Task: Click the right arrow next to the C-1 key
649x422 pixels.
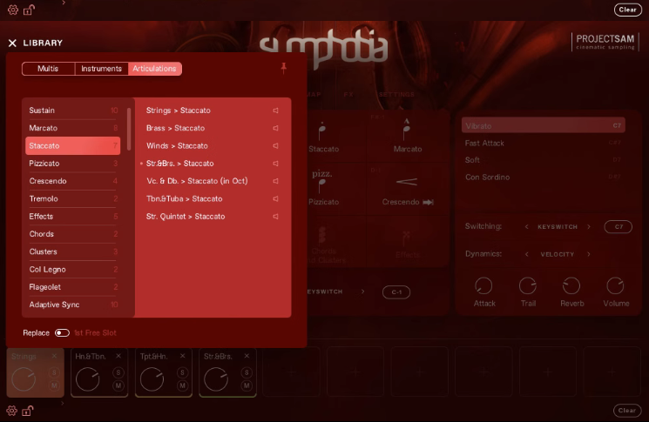Action: point(363,291)
